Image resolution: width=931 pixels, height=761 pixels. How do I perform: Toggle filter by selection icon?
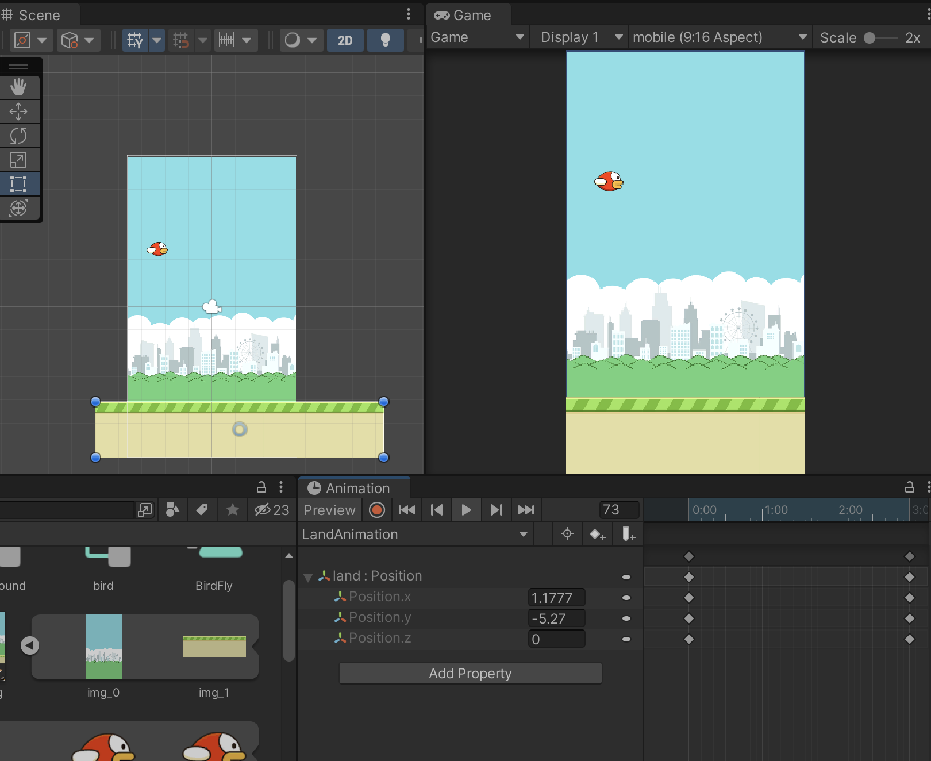pos(567,534)
